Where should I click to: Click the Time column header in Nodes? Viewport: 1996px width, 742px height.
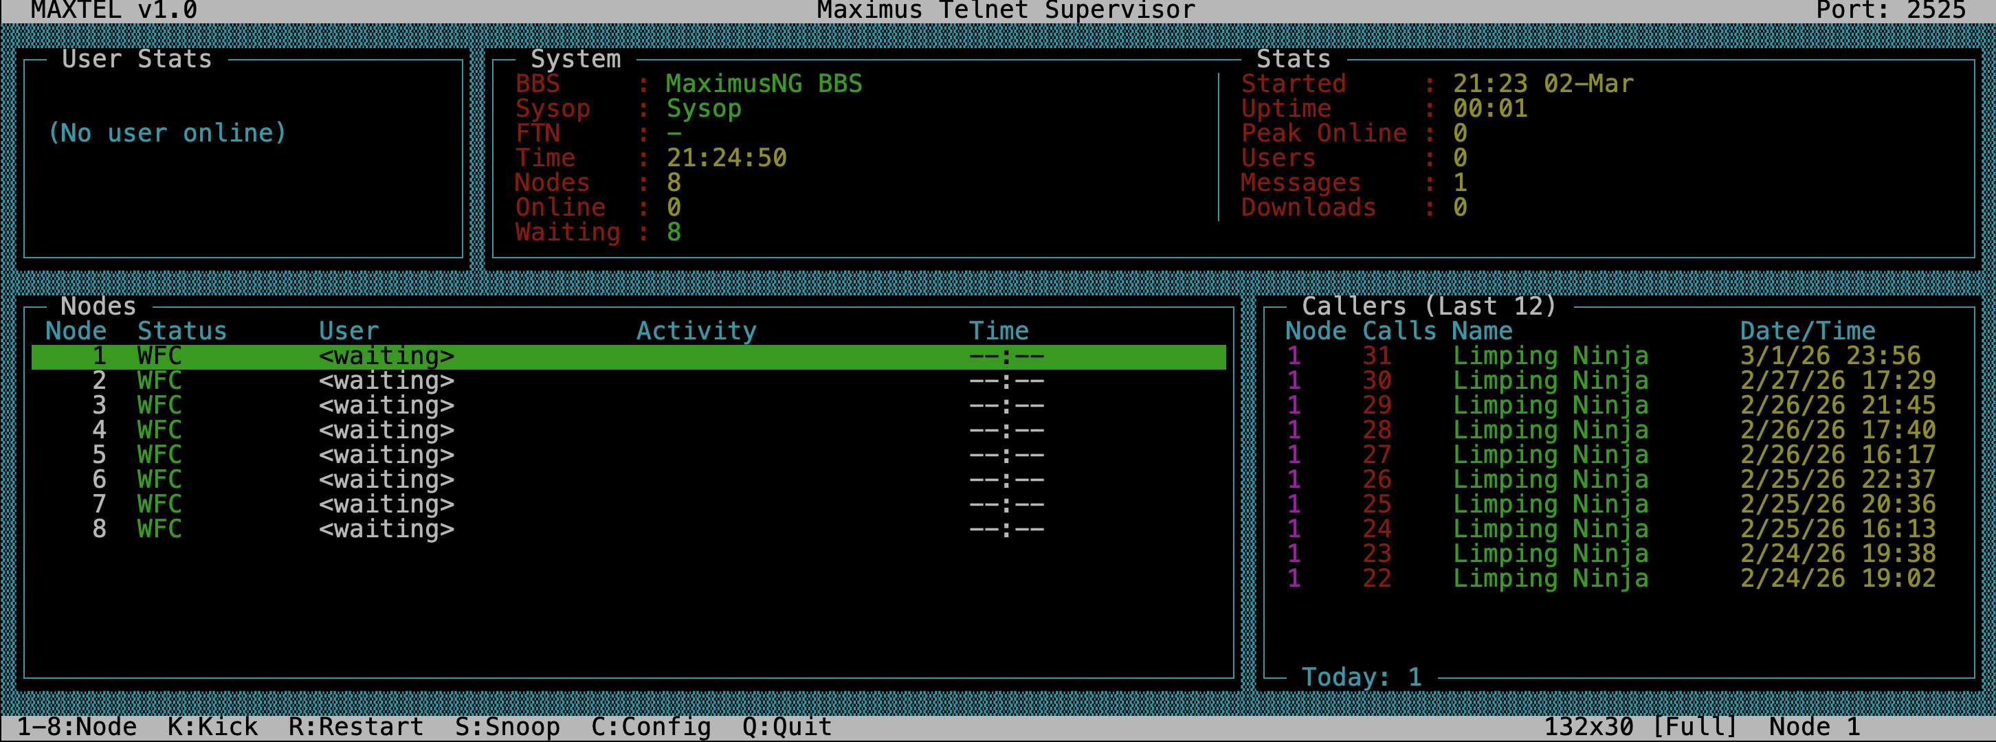point(999,332)
